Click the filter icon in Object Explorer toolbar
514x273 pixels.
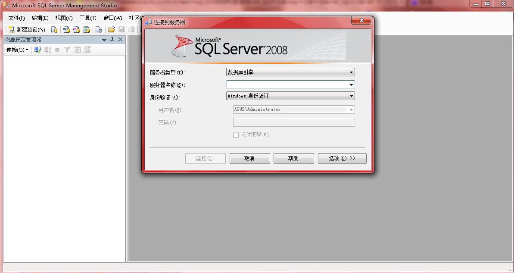(x=67, y=50)
